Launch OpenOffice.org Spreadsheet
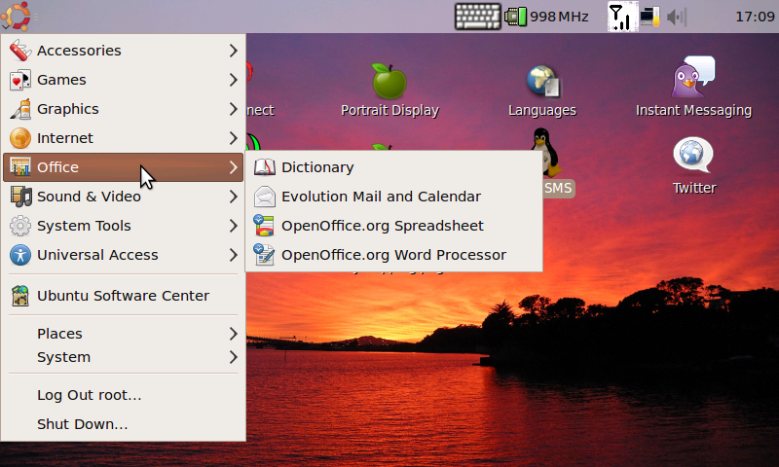This screenshot has width=779, height=467. coord(382,226)
